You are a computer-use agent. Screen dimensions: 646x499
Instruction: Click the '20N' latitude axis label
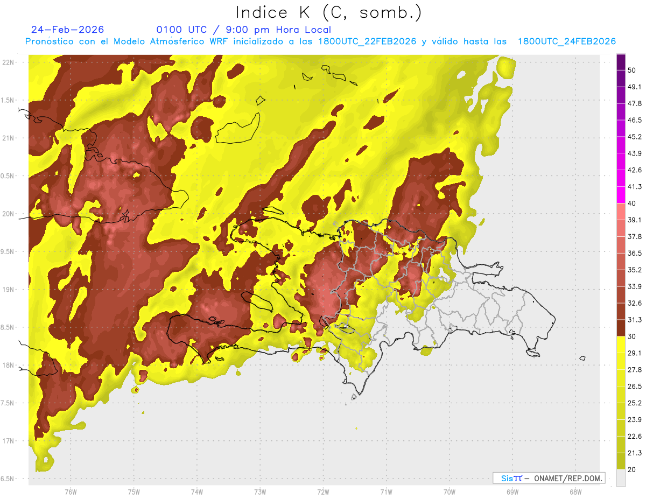click(x=9, y=214)
